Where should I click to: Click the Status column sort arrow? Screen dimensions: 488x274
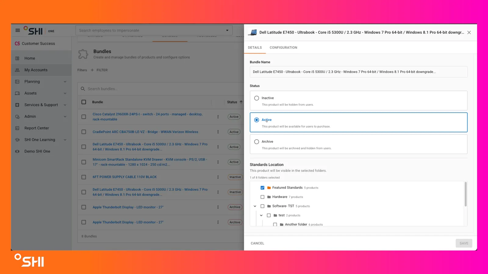(x=241, y=102)
